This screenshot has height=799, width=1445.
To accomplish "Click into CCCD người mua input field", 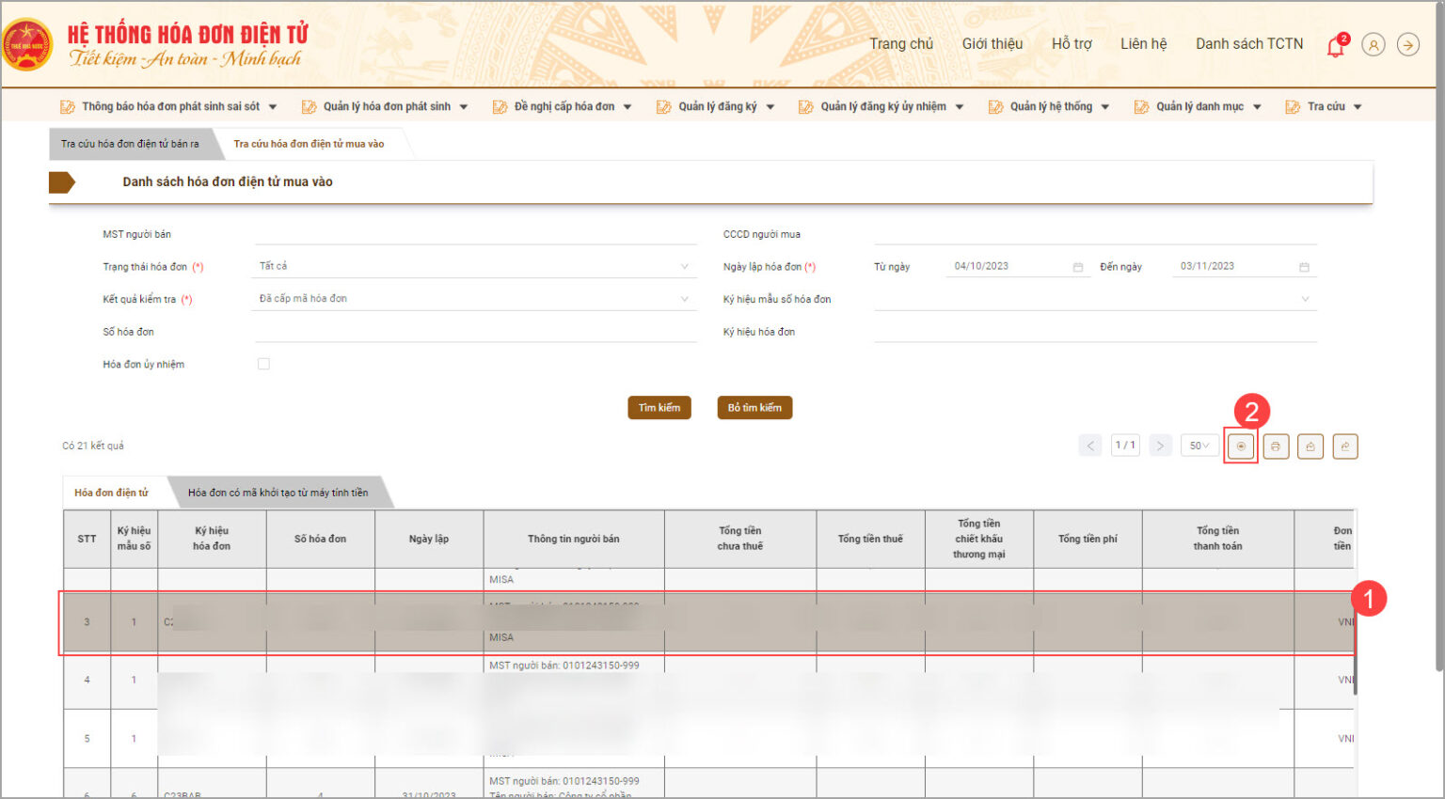I will pyautogui.click(x=1095, y=234).
